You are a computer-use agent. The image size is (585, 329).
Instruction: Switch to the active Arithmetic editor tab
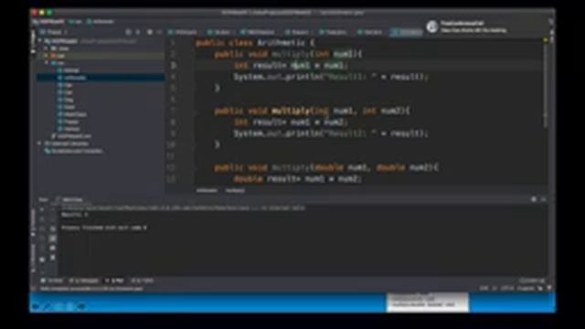407,33
